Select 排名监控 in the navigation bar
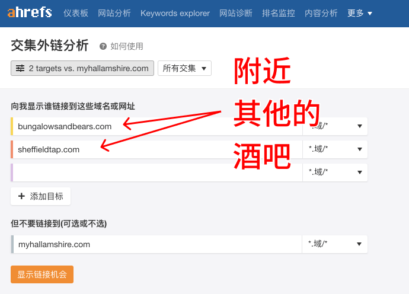This screenshot has height=294, width=409. click(x=279, y=13)
